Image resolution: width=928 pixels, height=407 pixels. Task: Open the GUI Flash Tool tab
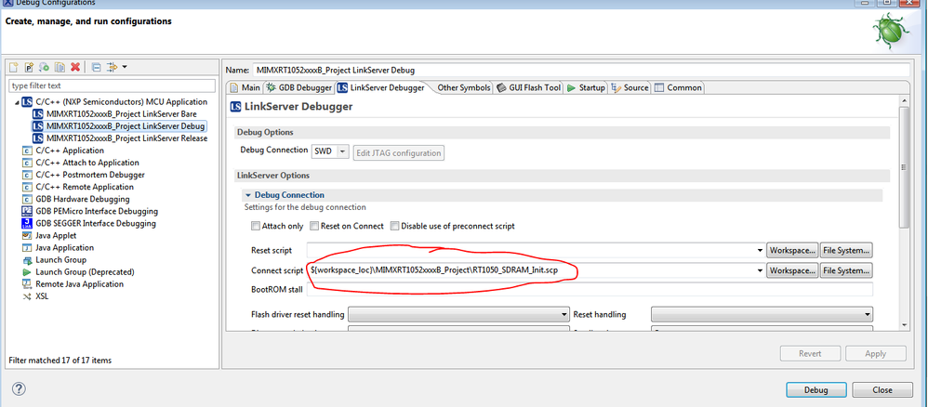528,87
